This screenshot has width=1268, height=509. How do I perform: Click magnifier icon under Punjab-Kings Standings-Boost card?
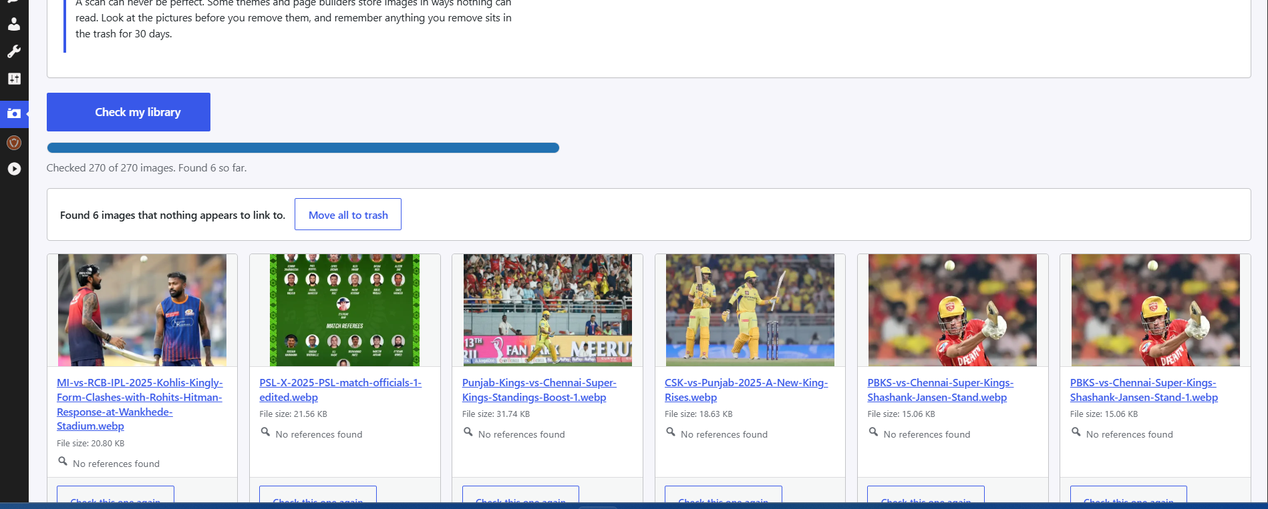pyautogui.click(x=468, y=432)
